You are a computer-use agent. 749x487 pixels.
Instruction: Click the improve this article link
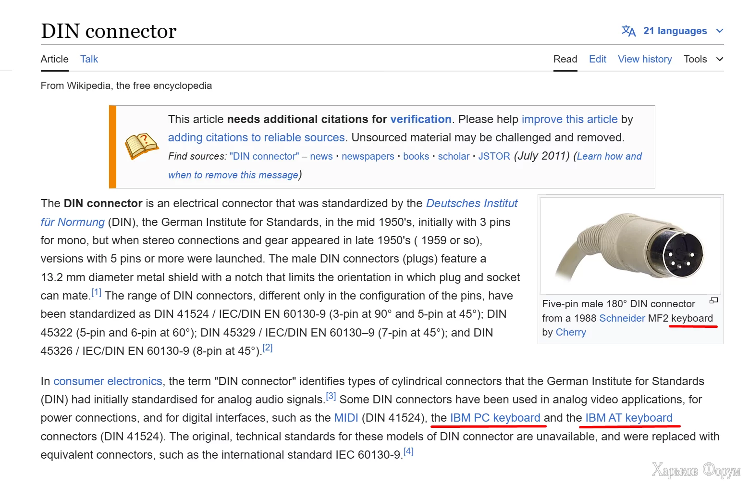pyautogui.click(x=569, y=119)
